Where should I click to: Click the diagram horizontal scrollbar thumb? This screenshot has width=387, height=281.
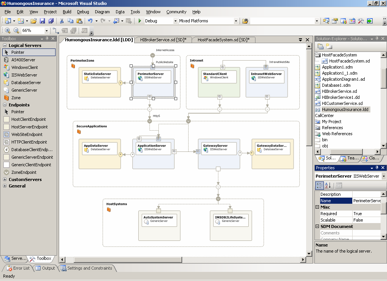point(128,259)
